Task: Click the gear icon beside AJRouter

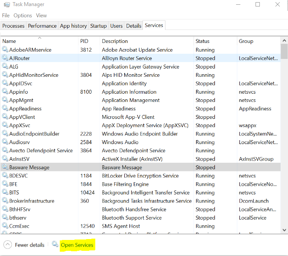Action: coord(5,58)
